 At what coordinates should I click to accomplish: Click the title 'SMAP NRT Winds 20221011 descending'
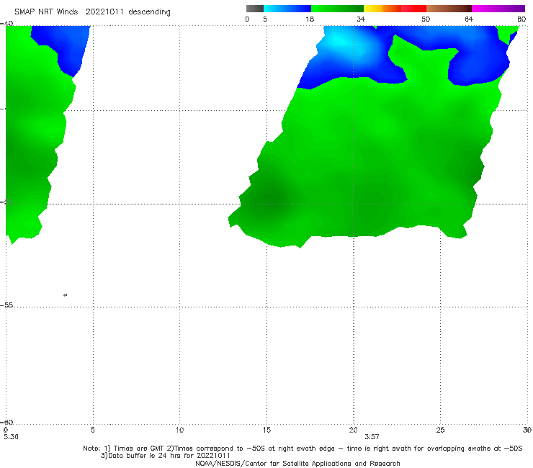92,12
